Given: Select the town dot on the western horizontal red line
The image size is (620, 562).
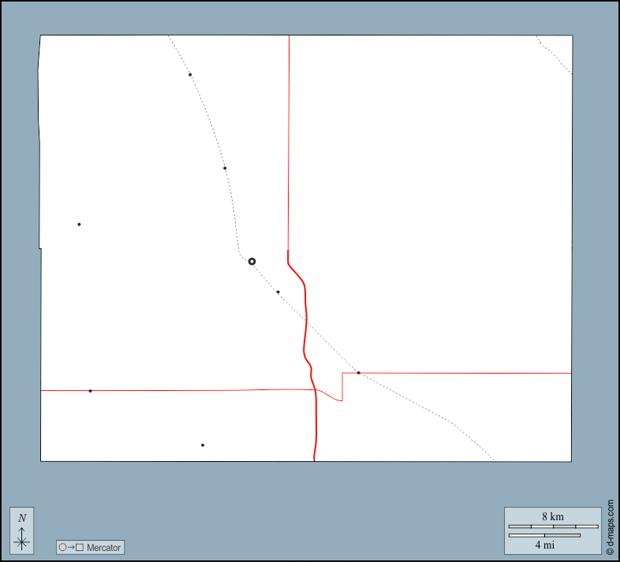Looking at the screenshot, I should [90, 391].
